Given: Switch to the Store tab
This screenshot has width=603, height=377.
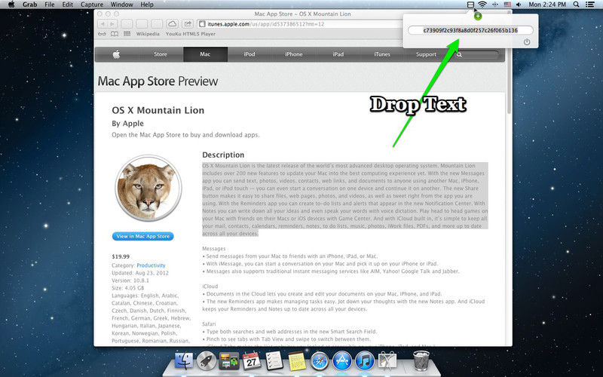Looking at the screenshot, I should pos(161,54).
